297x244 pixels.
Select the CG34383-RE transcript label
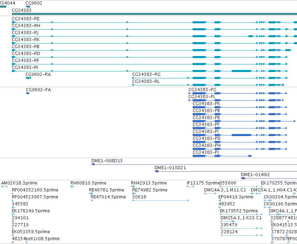click(26, 19)
